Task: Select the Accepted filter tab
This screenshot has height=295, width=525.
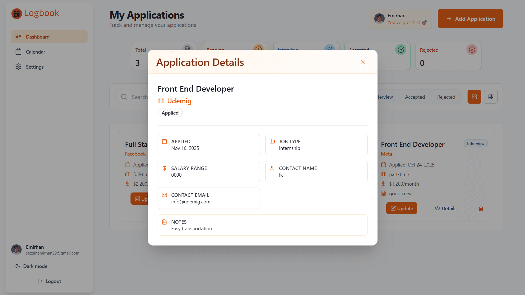Action: [415, 97]
